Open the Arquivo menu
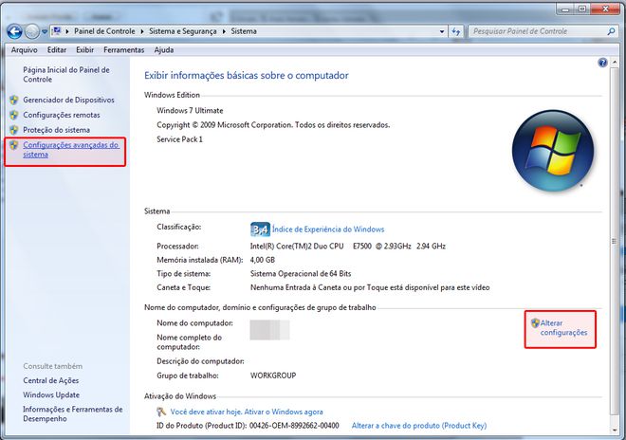Screen dimensions: 626x440 [25, 50]
